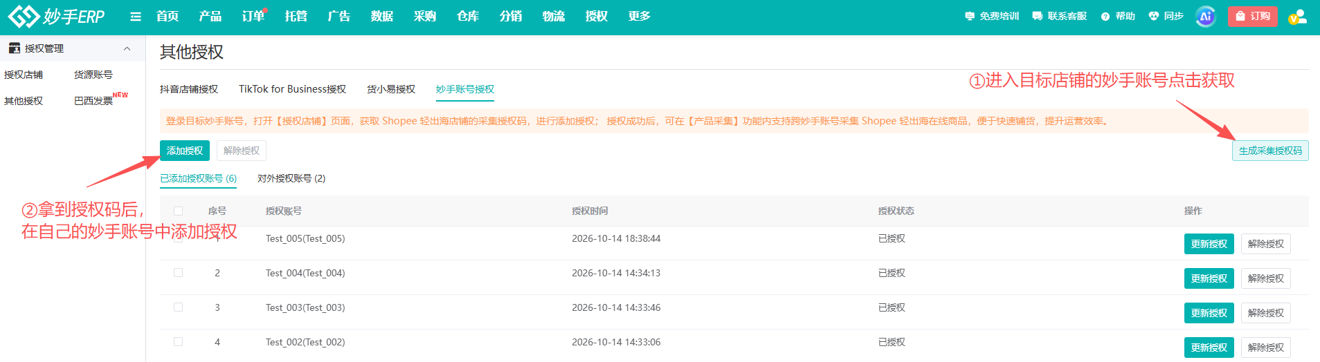Switch to 货小易授权 tab

tap(391, 89)
